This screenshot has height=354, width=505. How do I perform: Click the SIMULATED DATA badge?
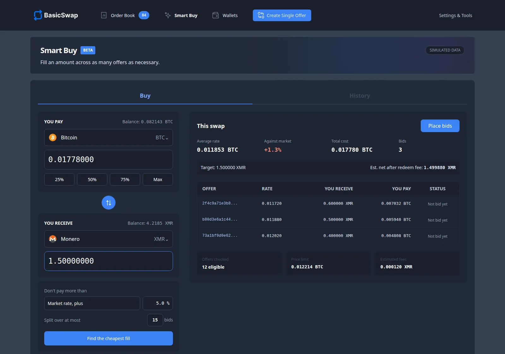coord(445,50)
